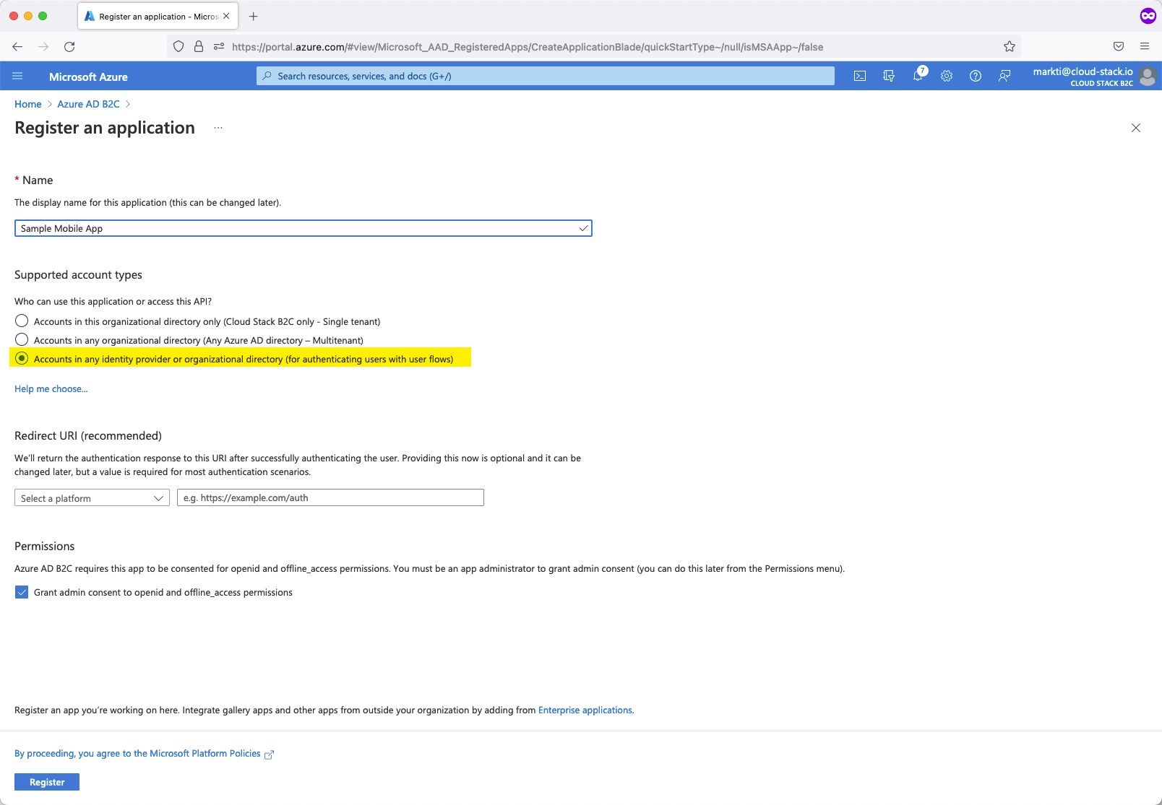Image resolution: width=1162 pixels, height=805 pixels.
Task: Click the Microsoft Azure logo text
Action: point(88,77)
